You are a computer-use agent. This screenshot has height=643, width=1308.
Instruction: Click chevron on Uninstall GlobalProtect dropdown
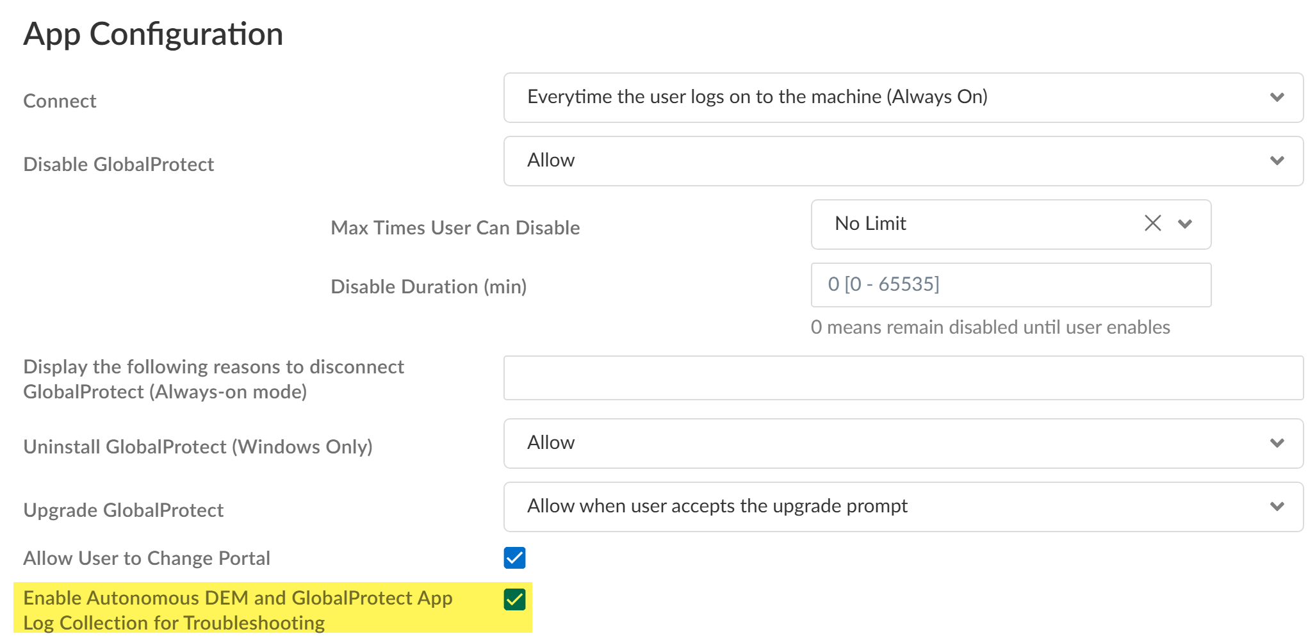coord(1277,443)
